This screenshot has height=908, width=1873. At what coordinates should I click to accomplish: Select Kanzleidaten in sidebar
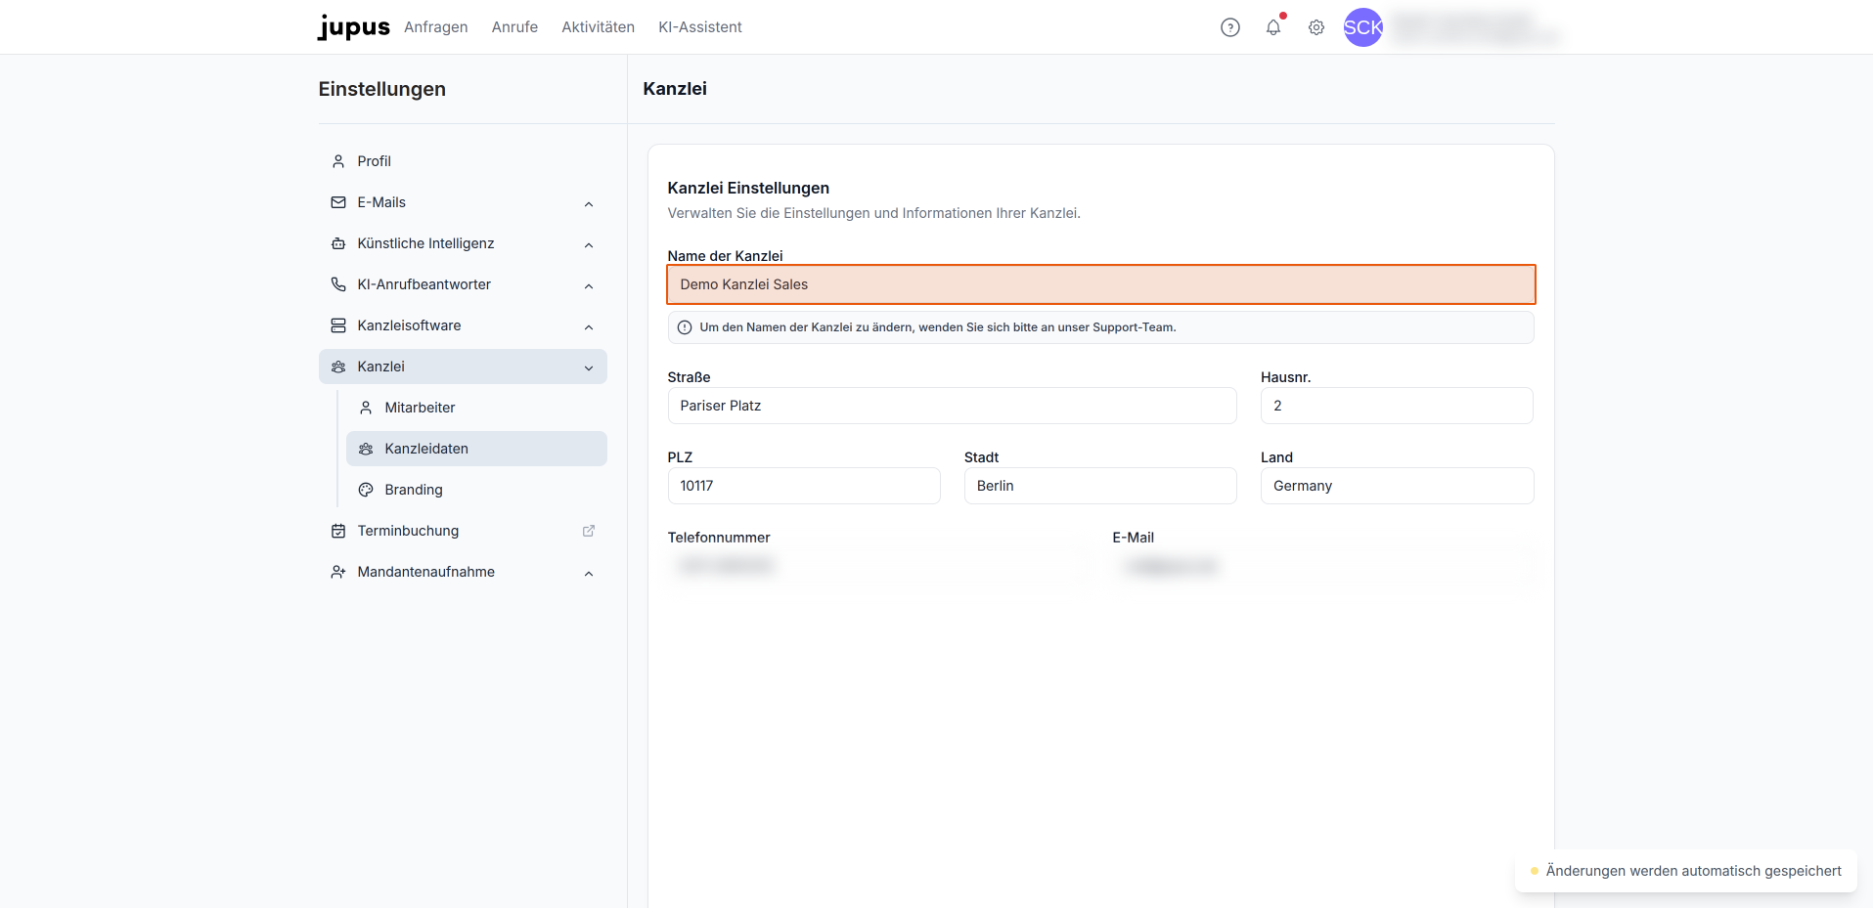click(476, 449)
